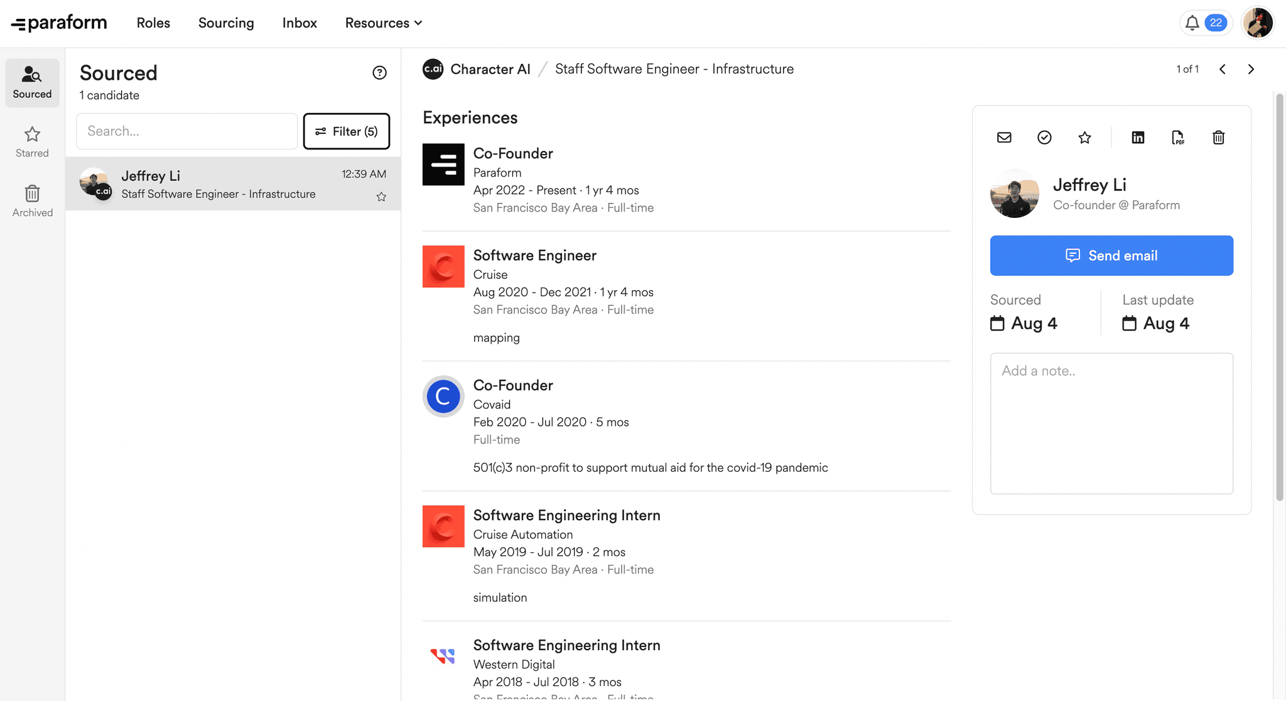
Task: Open the Starred candidates sidebar section
Action: coord(31,141)
